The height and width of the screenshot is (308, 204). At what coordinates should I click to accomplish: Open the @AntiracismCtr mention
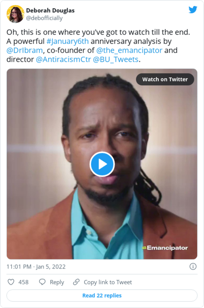coord(63,59)
